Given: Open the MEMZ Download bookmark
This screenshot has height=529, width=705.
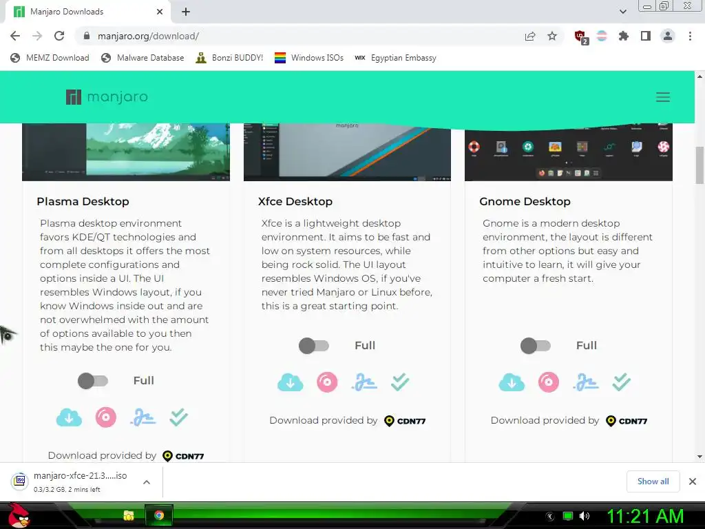Looking at the screenshot, I should point(50,58).
